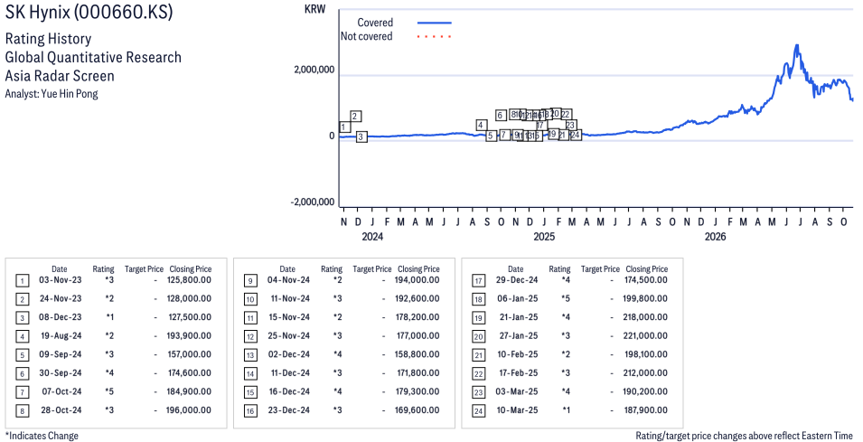Click the Eastern Time footnote text
Viewport: 863px width, 442px height.
tap(744, 436)
